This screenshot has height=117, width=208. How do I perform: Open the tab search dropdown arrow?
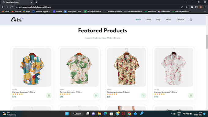click(x=186, y=2)
